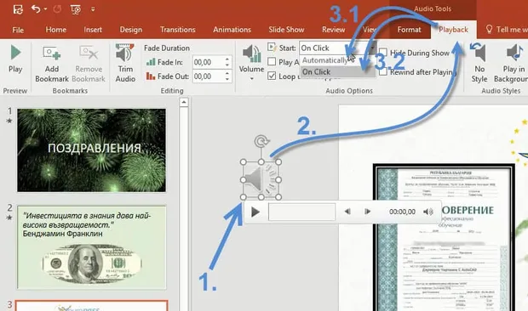Click the Fade In duration field
This screenshot has height=311, width=528.
click(208, 62)
